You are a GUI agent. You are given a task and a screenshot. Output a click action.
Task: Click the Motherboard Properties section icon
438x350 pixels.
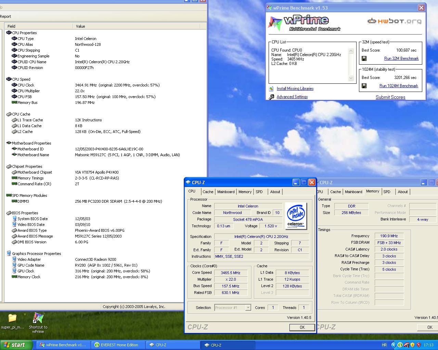9,143
